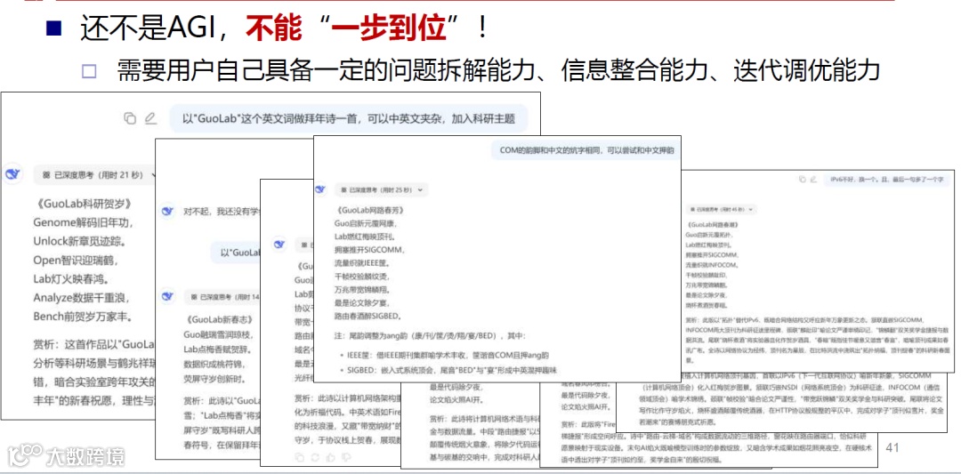Viewport: 961px width, 474px height.
Task: Expand the "已深度思考（用时 45 秒）" thinking block
Action: pos(720,209)
